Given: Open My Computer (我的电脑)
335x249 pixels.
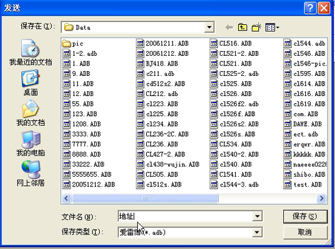Looking at the screenshot, I should [30, 143].
